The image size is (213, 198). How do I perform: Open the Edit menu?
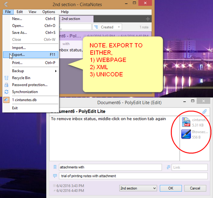pyautogui.click(x=19, y=12)
